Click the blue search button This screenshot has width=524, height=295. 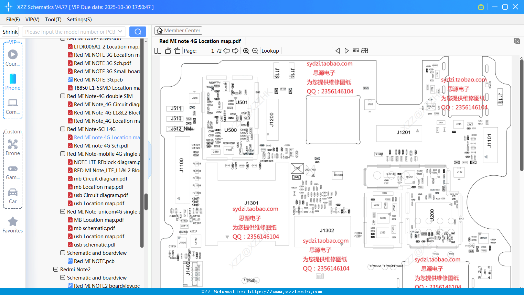point(138,31)
